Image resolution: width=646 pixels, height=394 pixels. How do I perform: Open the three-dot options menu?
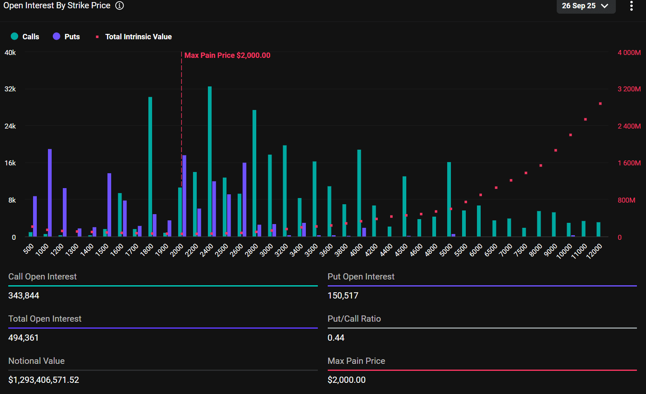click(631, 6)
